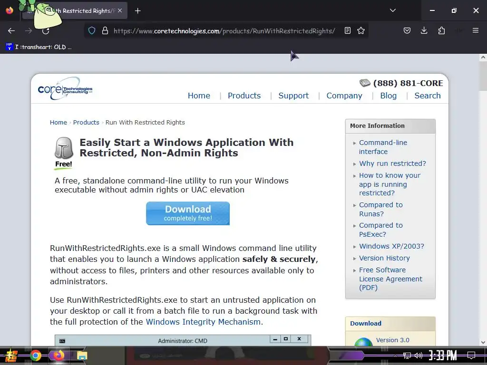Viewport: 487px width, 365px height.
Task: Open the Compared to PsExec? link
Action: point(381,230)
